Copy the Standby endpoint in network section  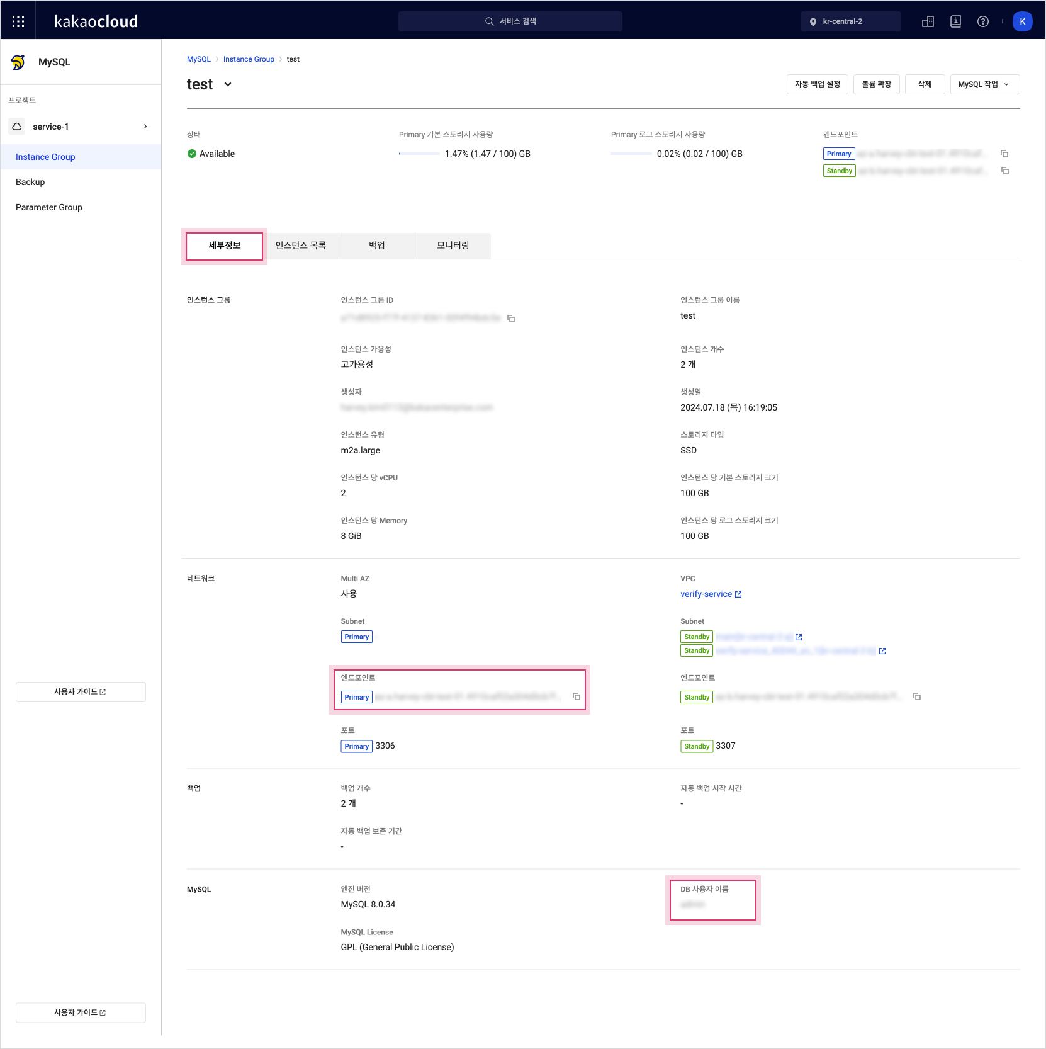(917, 696)
